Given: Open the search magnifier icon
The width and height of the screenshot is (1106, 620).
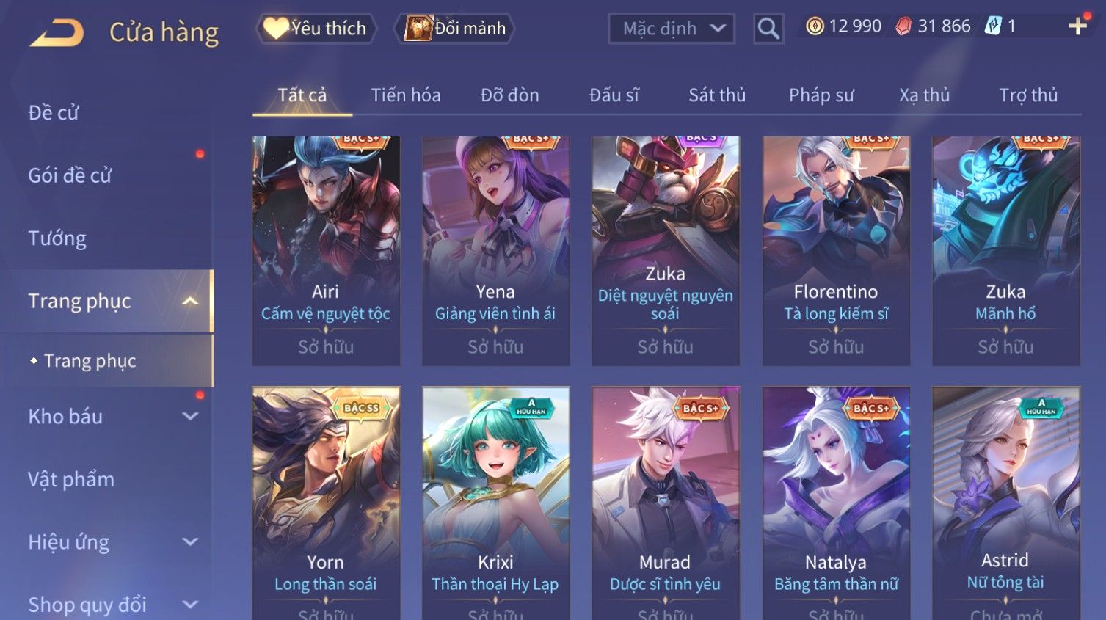Looking at the screenshot, I should tap(768, 29).
